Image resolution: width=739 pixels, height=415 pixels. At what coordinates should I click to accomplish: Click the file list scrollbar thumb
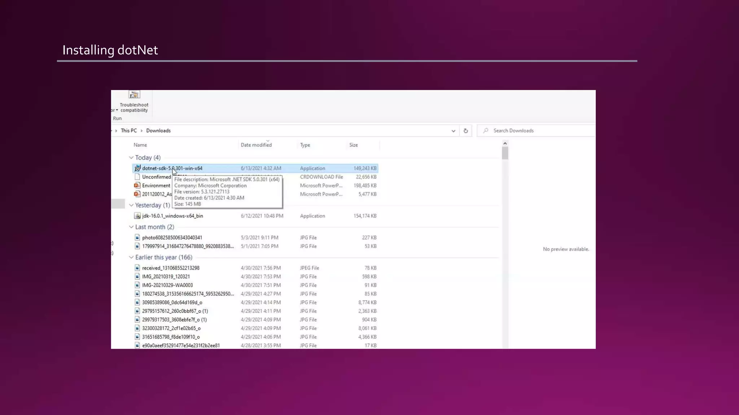click(x=505, y=153)
